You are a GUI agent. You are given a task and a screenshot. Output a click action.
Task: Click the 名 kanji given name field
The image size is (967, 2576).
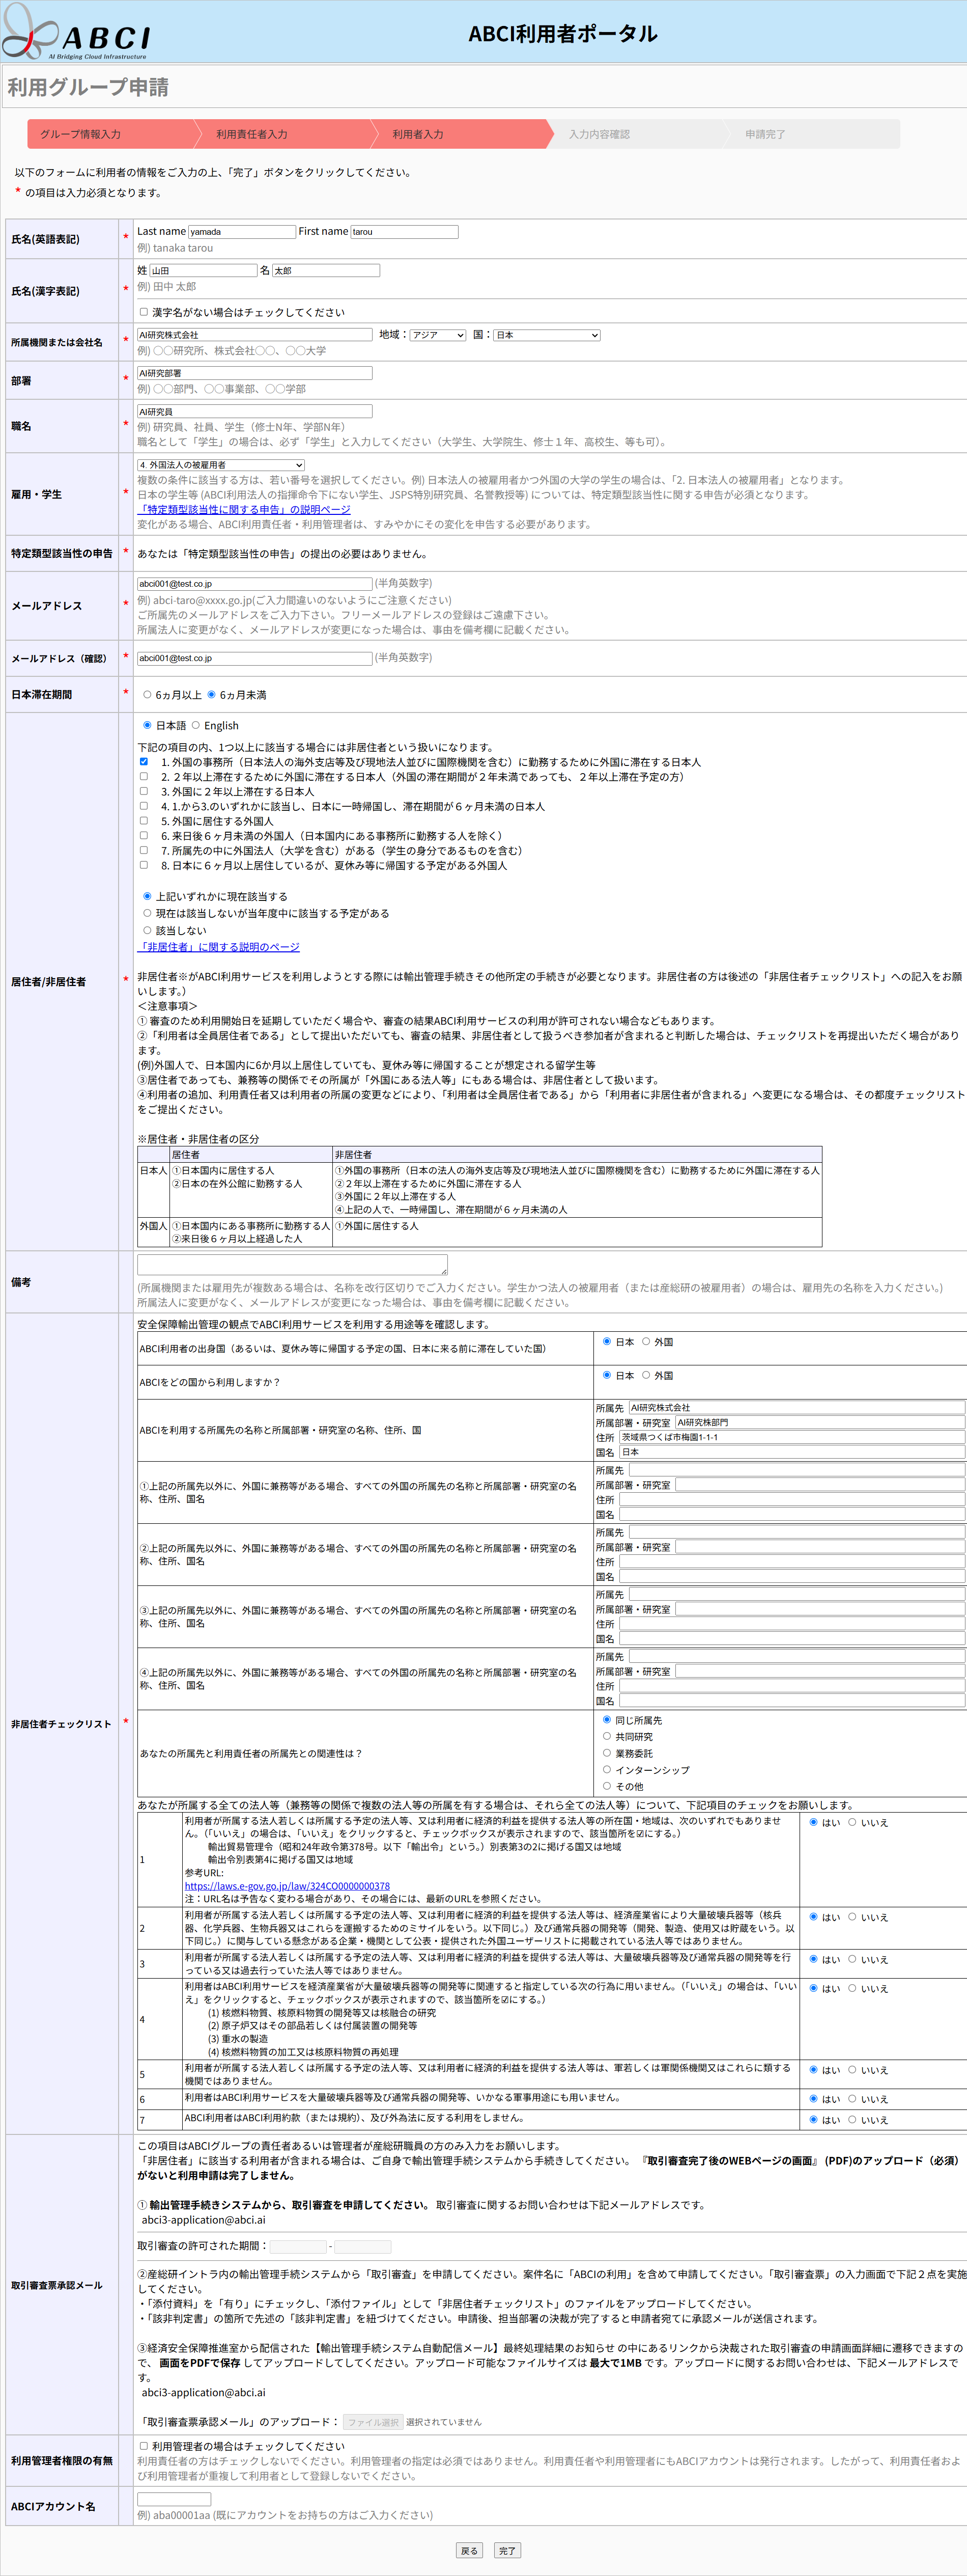point(326,271)
